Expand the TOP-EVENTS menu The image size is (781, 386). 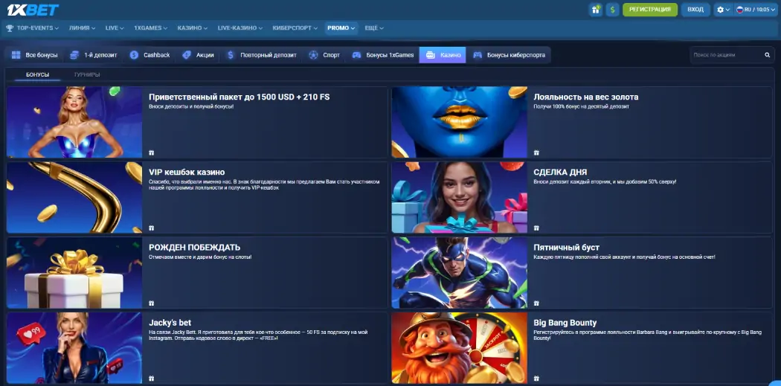(x=37, y=28)
